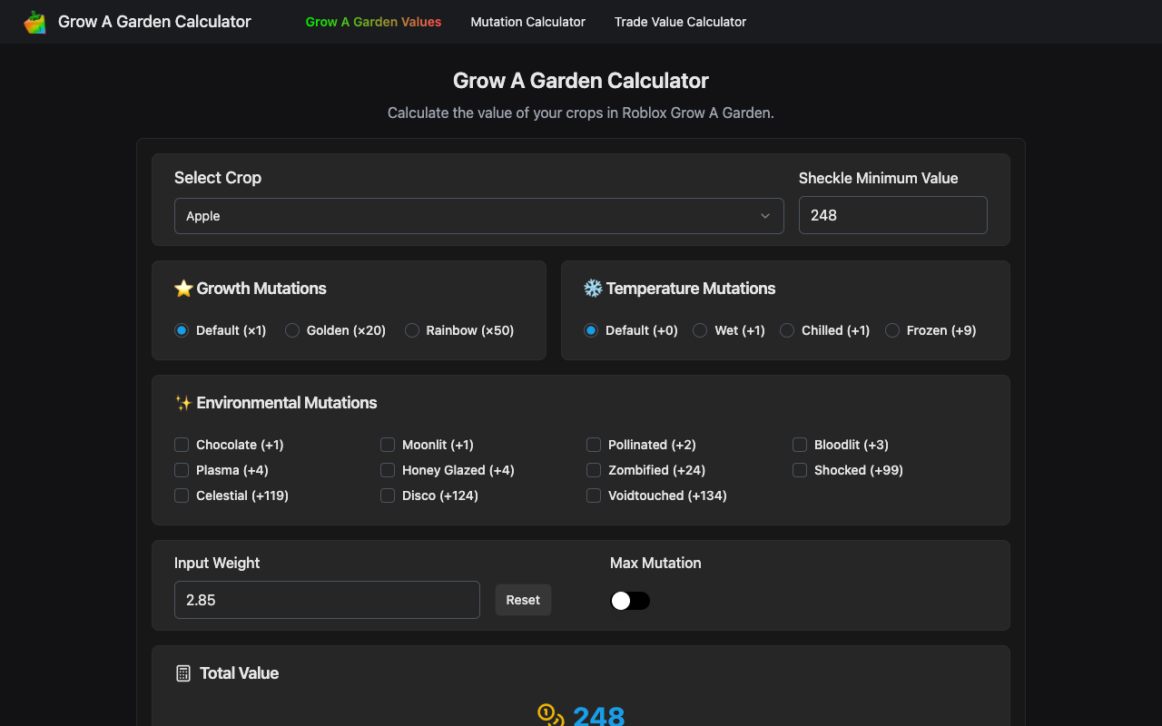Enable the Bloodlit (+3) mutation

click(800, 445)
